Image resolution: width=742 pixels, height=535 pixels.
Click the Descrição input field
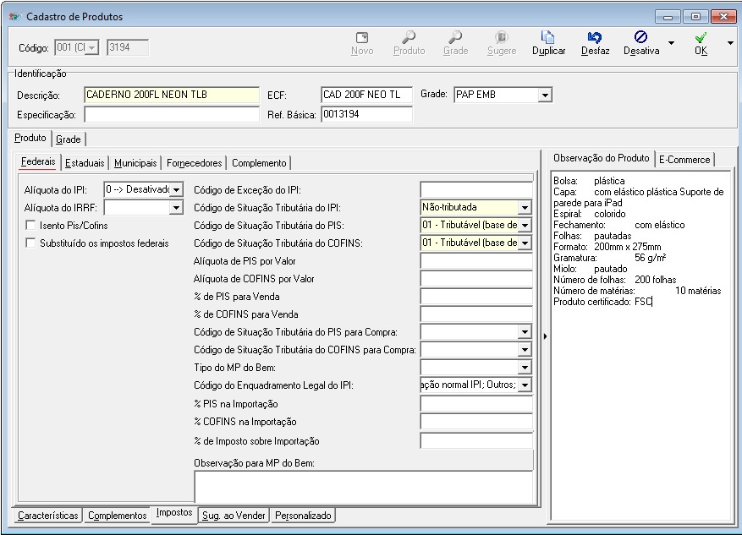click(x=172, y=95)
